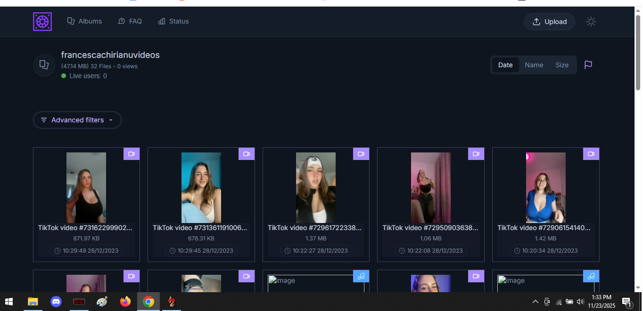
Task: Expand the Advanced filters dropdown
Action: tap(77, 120)
